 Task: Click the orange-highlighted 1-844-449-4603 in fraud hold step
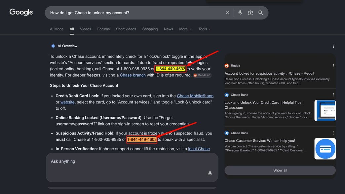point(142,140)
